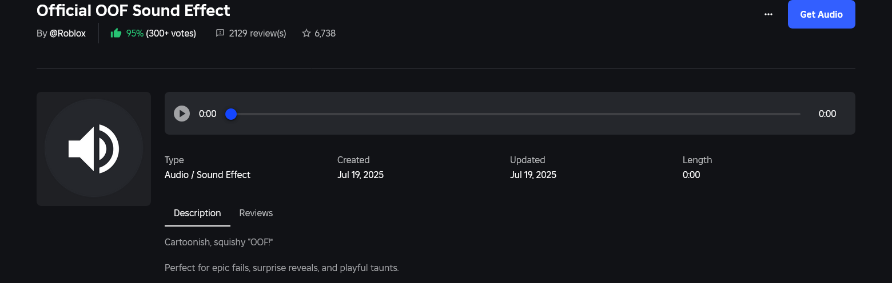Click the 6,738 favorites count
The image size is (892, 283).
coord(325,33)
